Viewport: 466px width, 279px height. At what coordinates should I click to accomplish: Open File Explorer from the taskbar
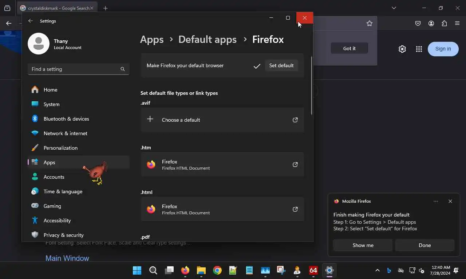(201, 270)
